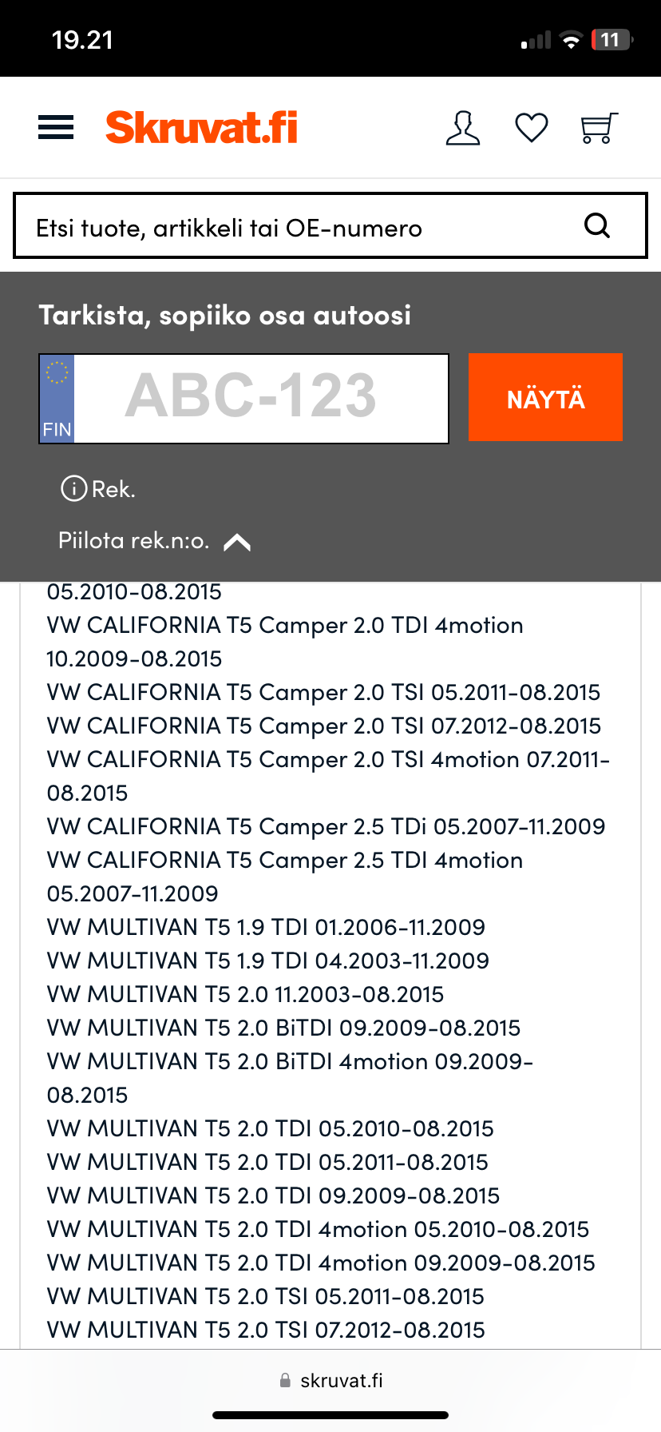
Task: Click the ABC-123 registration number field
Action: 260,398
